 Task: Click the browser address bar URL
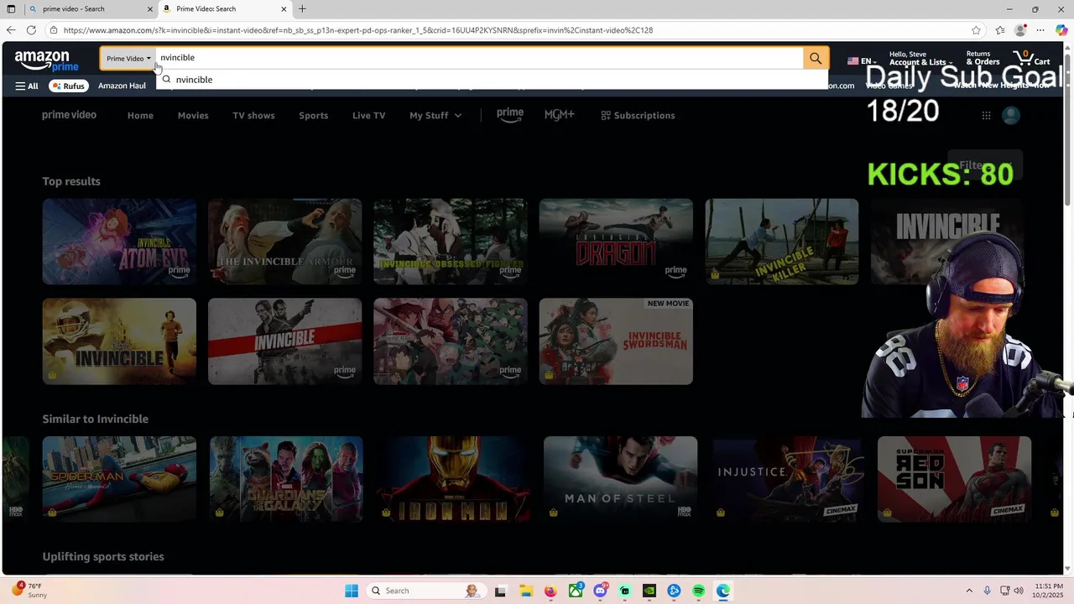[357, 30]
